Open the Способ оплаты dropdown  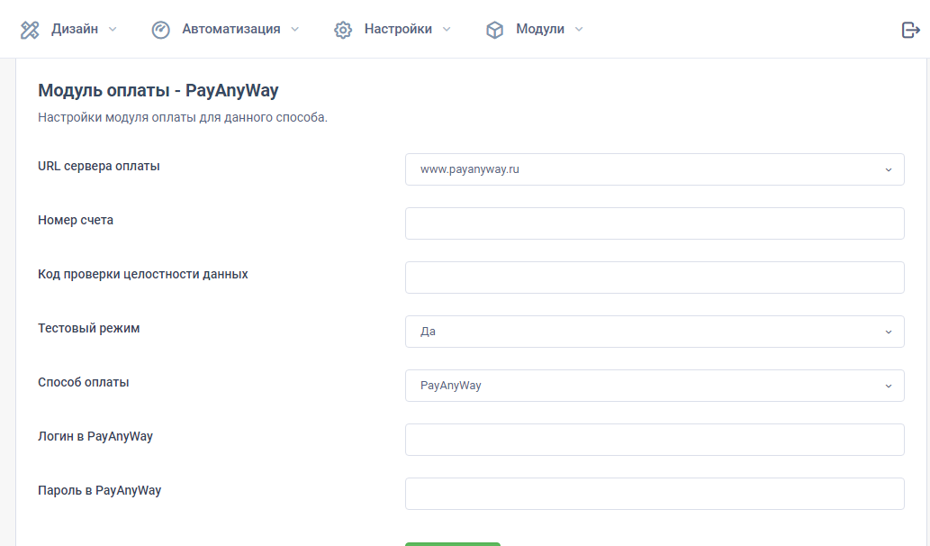(x=655, y=386)
